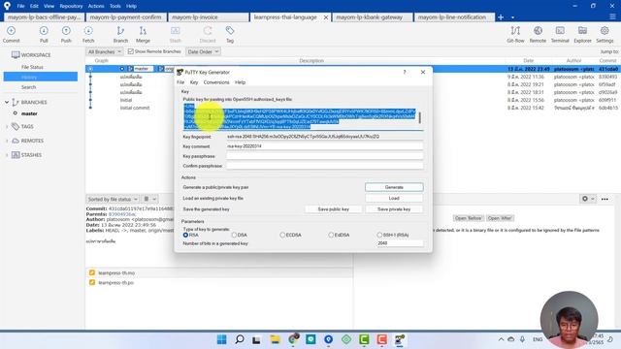
Task: Click the public key box scrollbar
Action: point(420,117)
